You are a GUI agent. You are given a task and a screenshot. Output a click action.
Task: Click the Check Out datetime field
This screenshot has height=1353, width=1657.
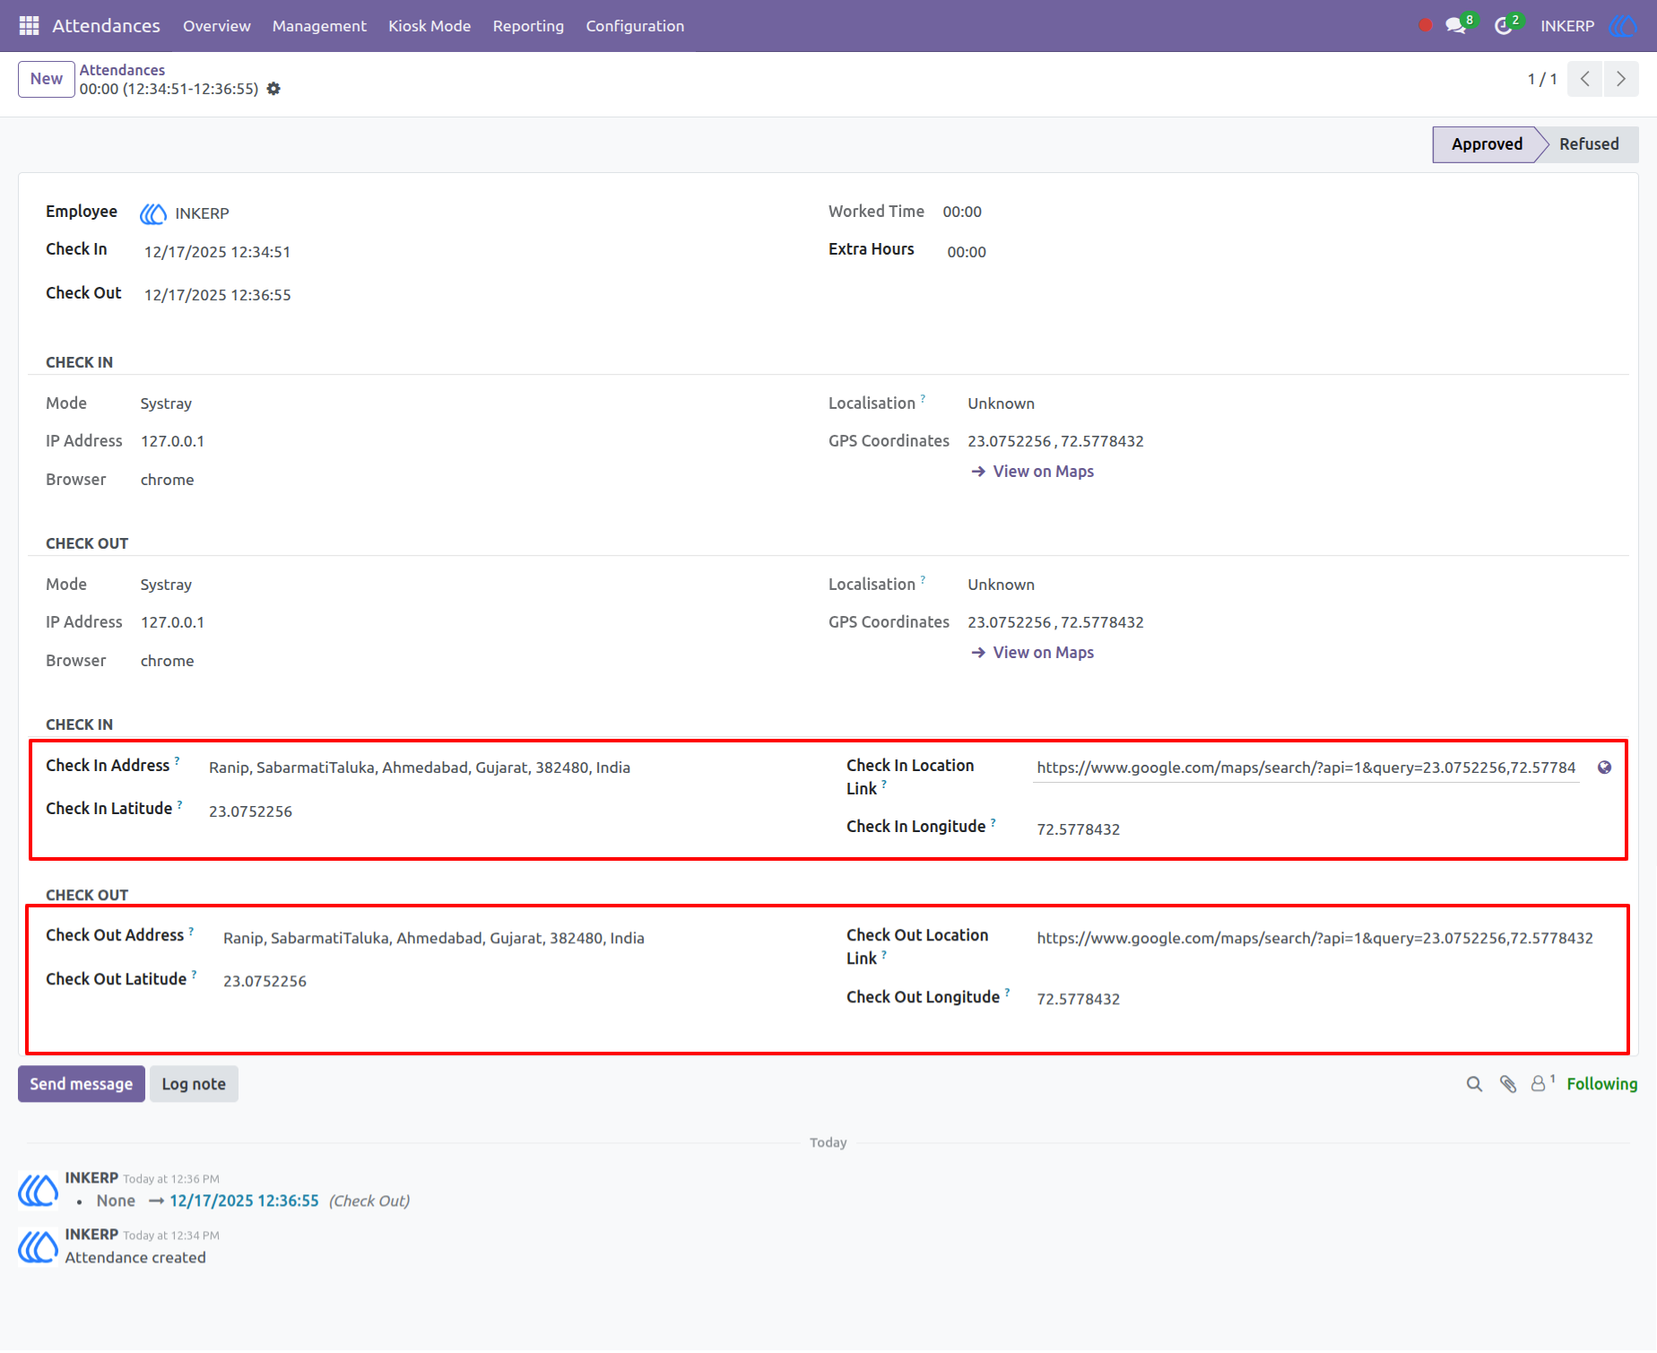(x=217, y=295)
